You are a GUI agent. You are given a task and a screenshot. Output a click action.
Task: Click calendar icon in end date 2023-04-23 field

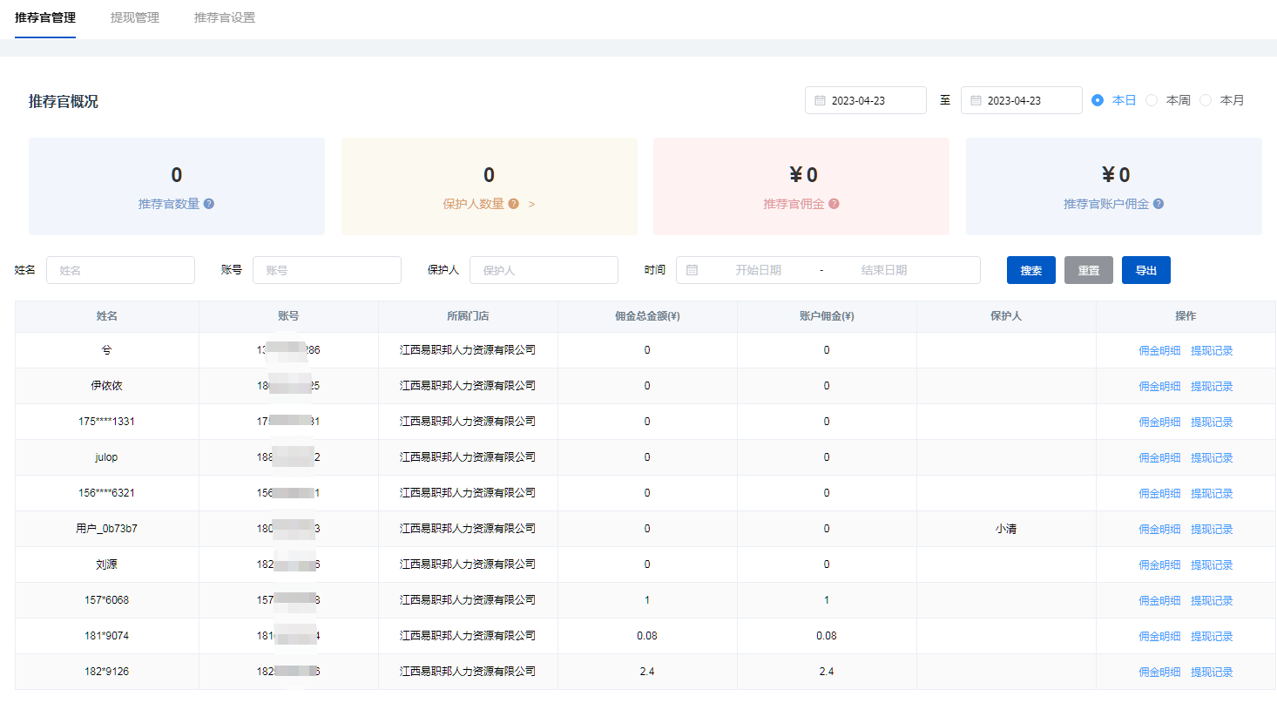pyautogui.click(x=976, y=101)
